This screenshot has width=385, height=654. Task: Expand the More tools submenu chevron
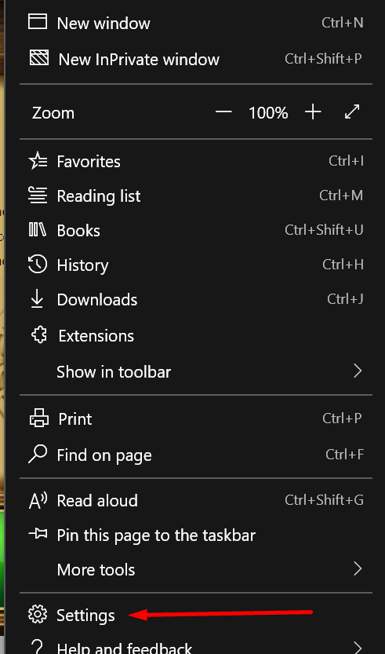point(358,568)
